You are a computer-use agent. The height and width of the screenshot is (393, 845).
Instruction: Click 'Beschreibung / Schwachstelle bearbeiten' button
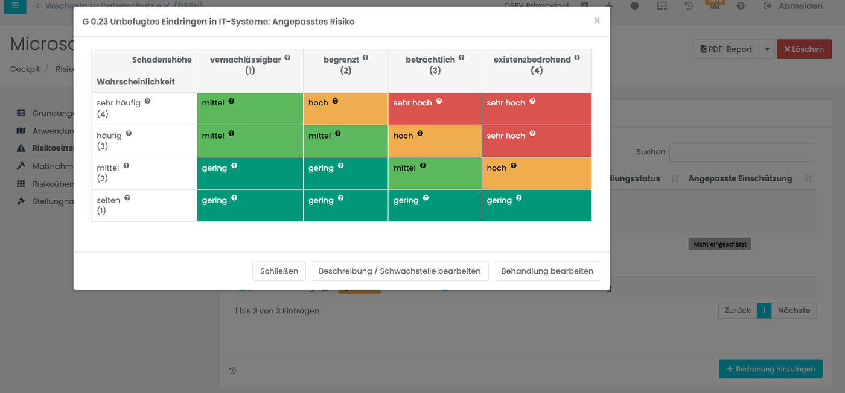coord(400,271)
